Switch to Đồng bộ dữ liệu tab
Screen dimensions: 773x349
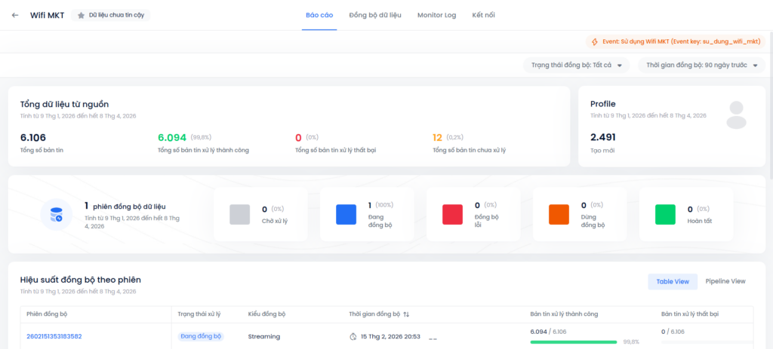point(375,15)
